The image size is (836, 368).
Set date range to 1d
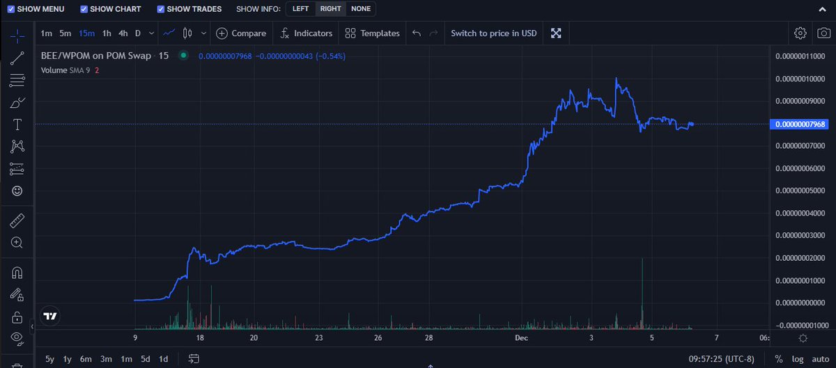[x=163, y=359]
